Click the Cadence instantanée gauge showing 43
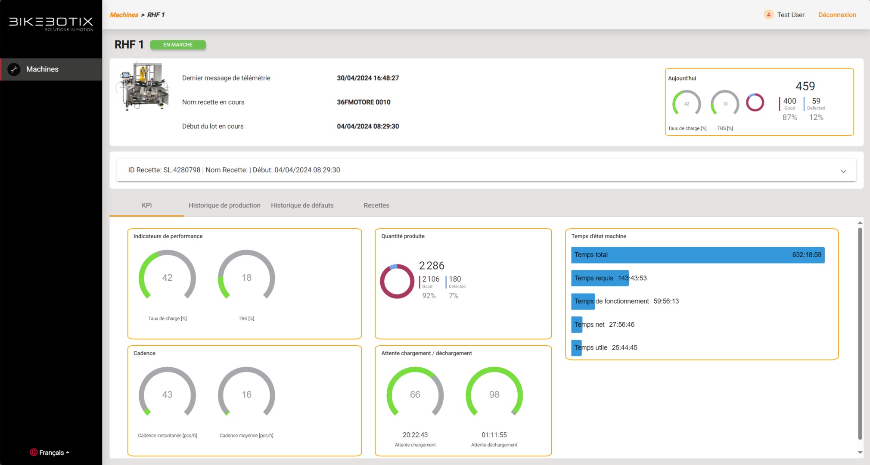Image resolution: width=870 pixels, height=465 pixels. [x=167, y=394]
